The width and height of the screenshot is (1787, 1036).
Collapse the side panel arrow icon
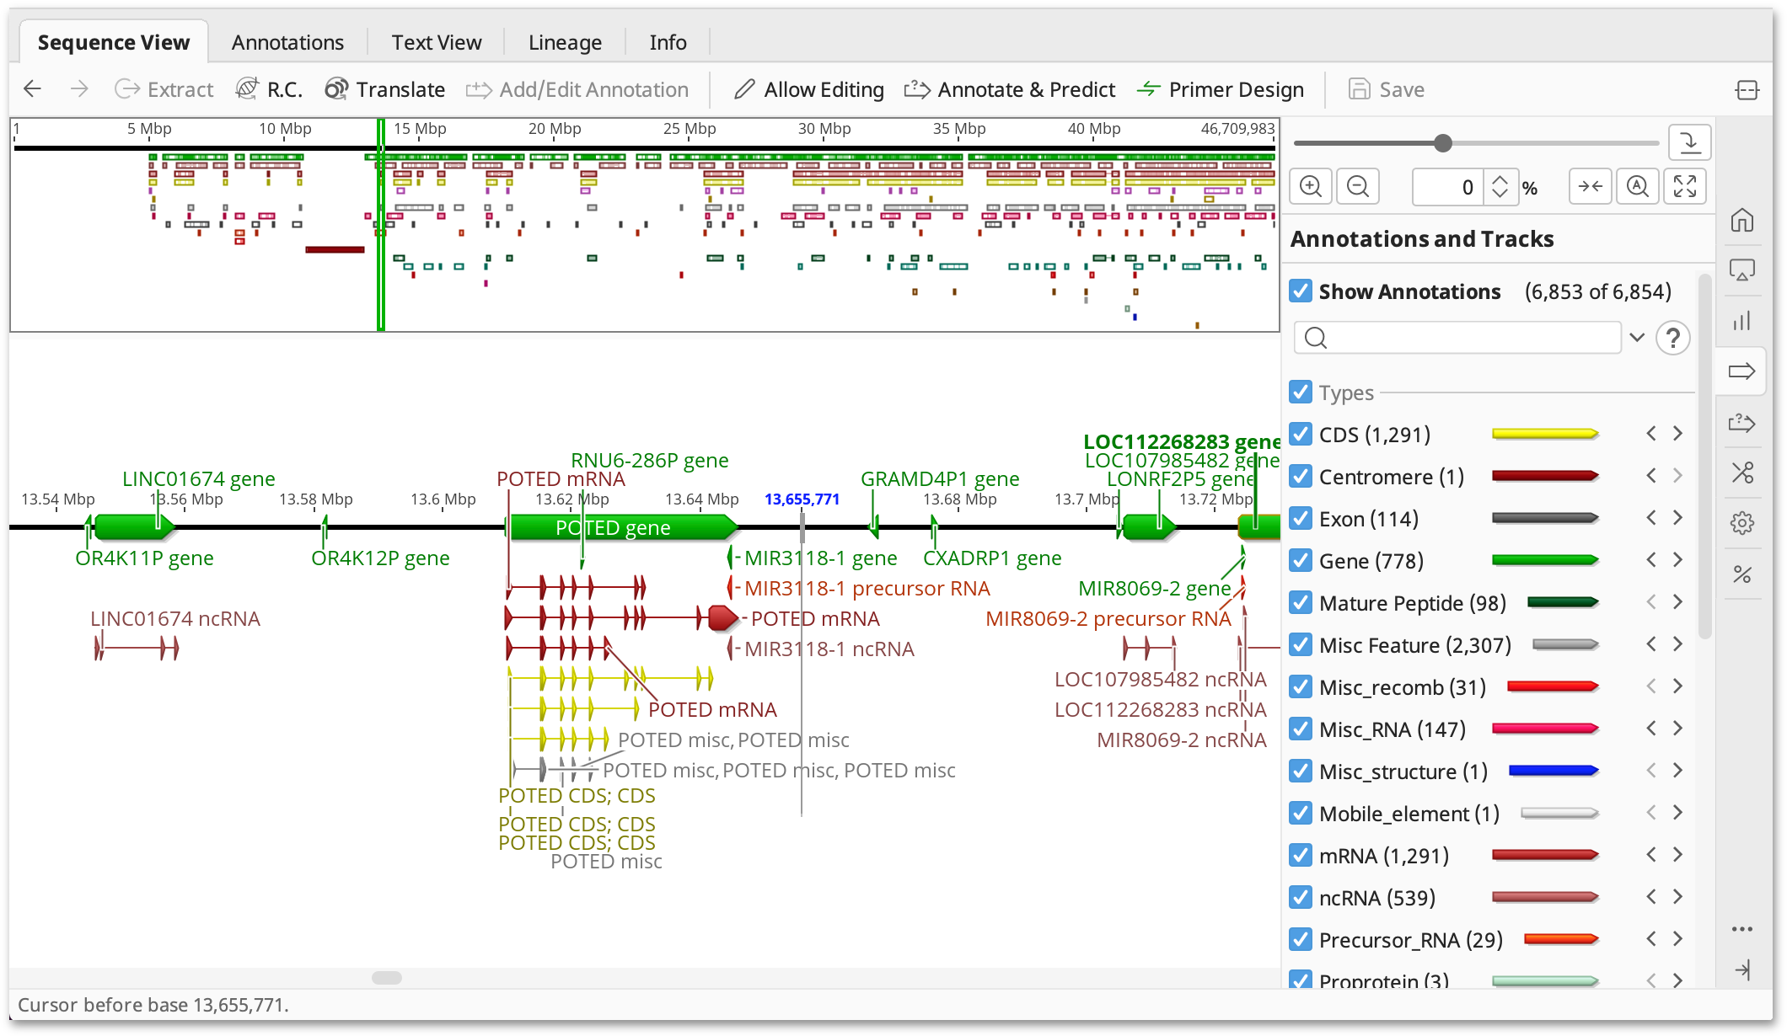1742,970
